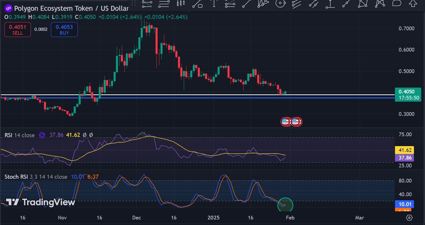Viewport: 425px width, 225px height.
Task: Click the Stoch RSI indicator legend
Action: pos(36,177)
